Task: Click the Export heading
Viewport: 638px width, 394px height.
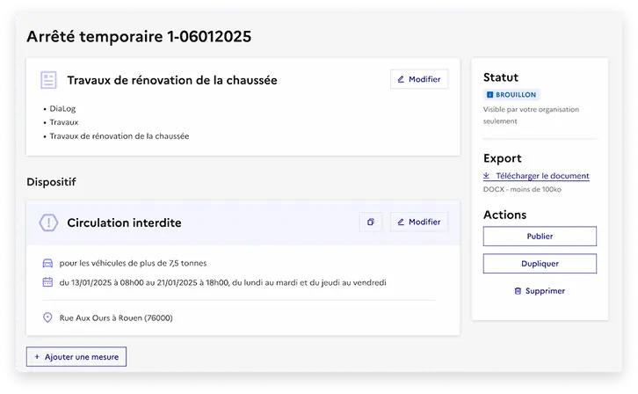Action: 503,158
